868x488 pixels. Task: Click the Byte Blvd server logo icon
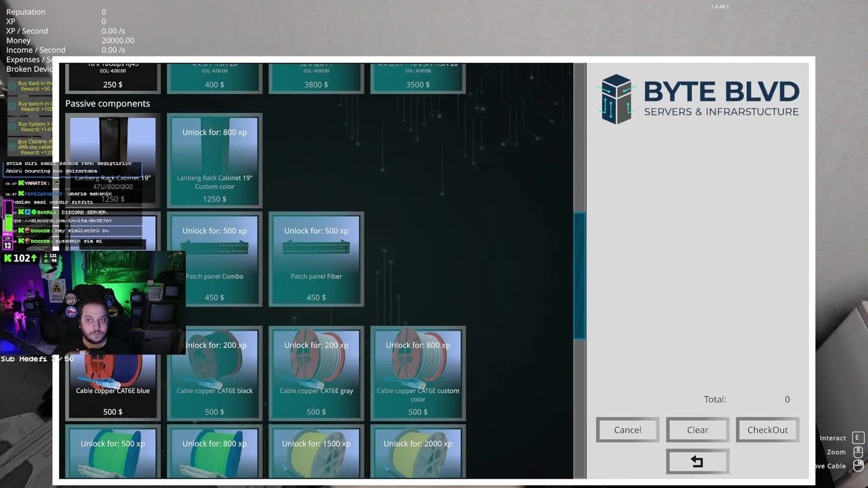(617, 99)
